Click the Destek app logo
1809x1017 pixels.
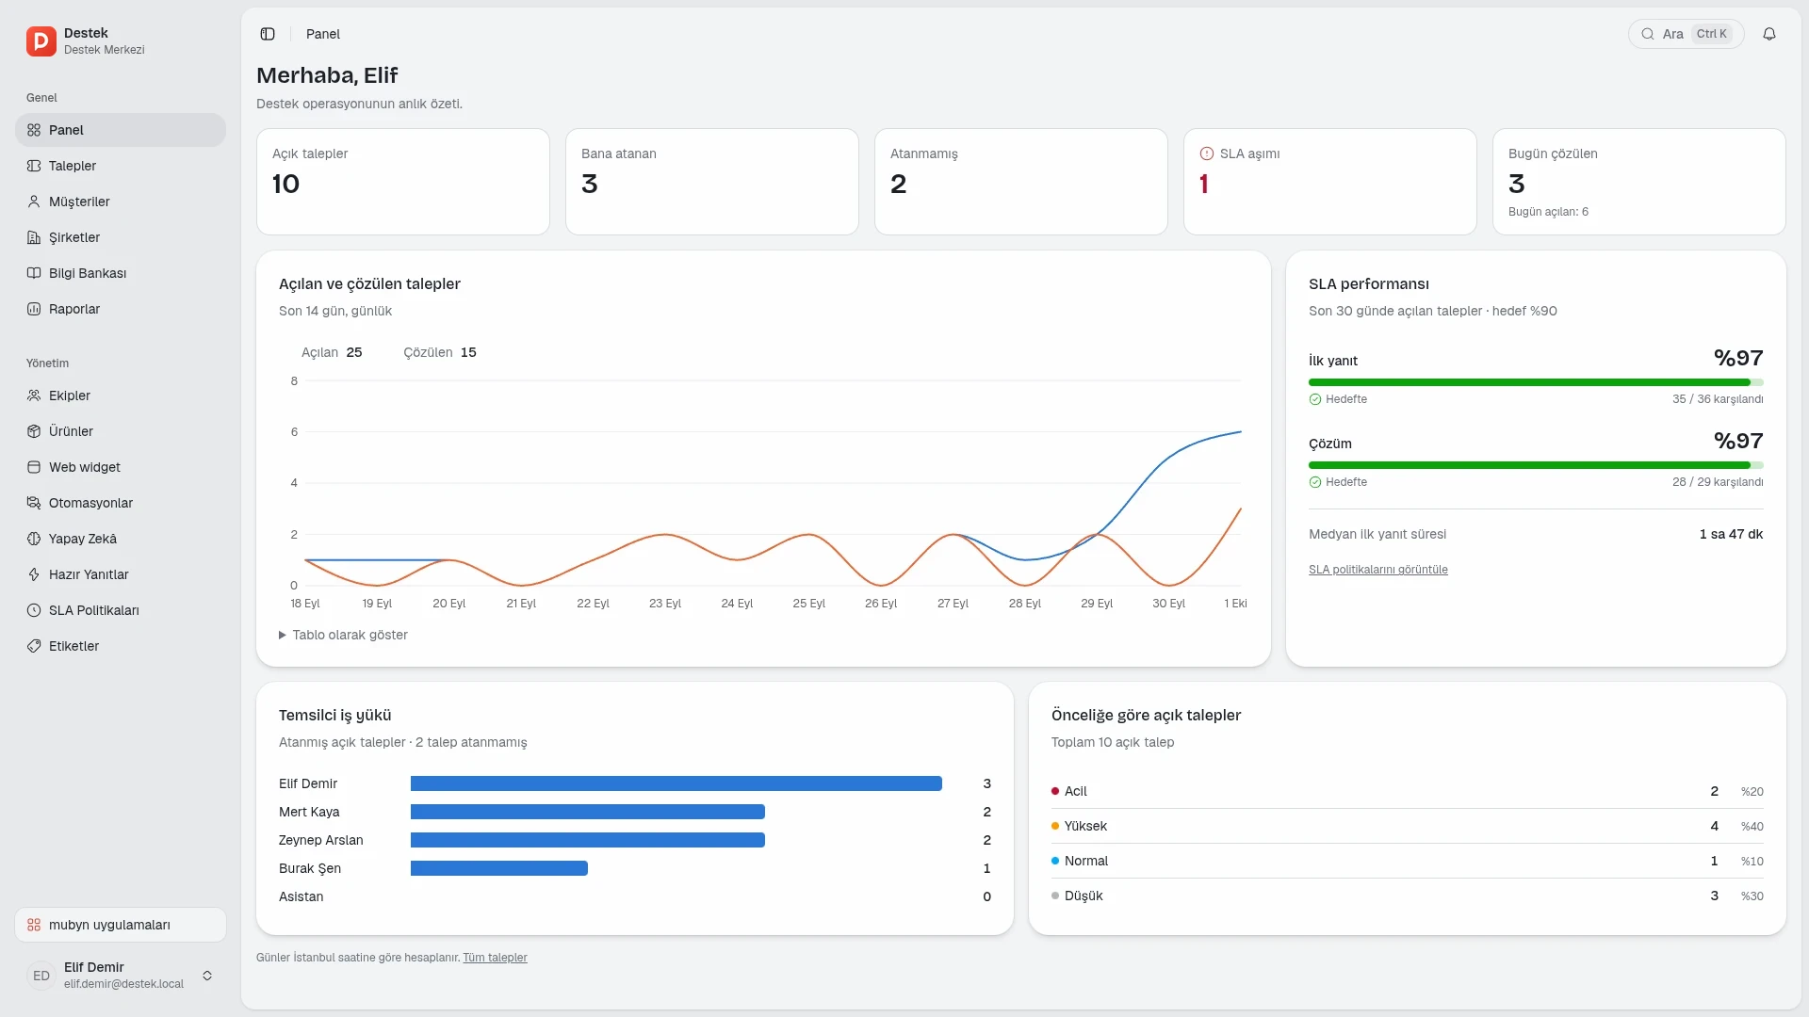coord(41,41)
